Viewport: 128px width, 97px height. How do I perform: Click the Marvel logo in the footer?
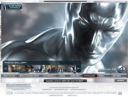pos(9,93)
